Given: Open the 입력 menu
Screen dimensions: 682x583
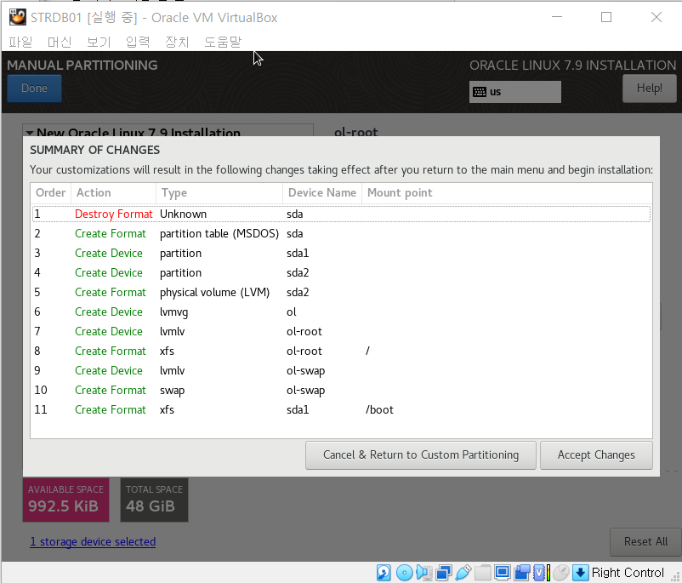Looking at the screenshot, I should tap(138, 42).
